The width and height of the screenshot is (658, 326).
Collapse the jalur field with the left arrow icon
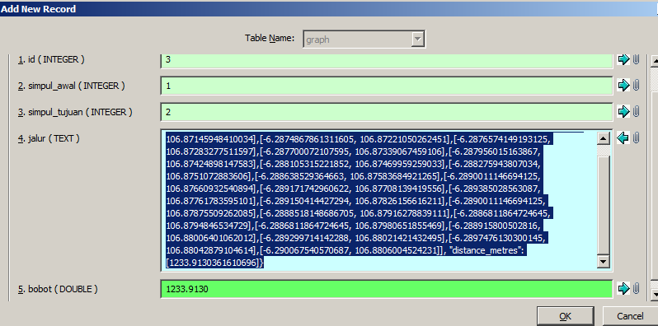point(623,137)
